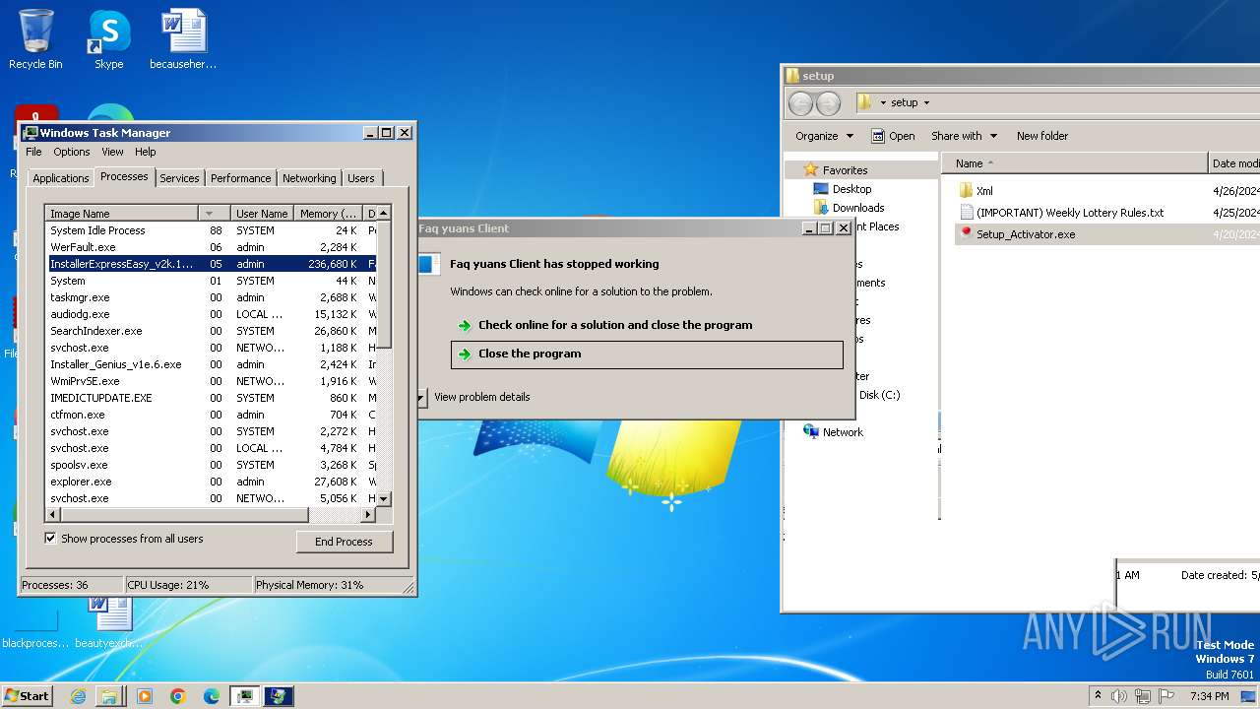Viewport: 1260px width, 709px height.
Task: Switch to Faq yuans Client taskbar button
Action: coord(279,696)
